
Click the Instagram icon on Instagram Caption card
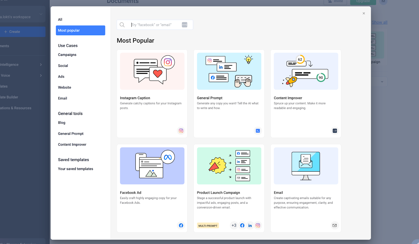pyautogui.click(x=181, y=131)
